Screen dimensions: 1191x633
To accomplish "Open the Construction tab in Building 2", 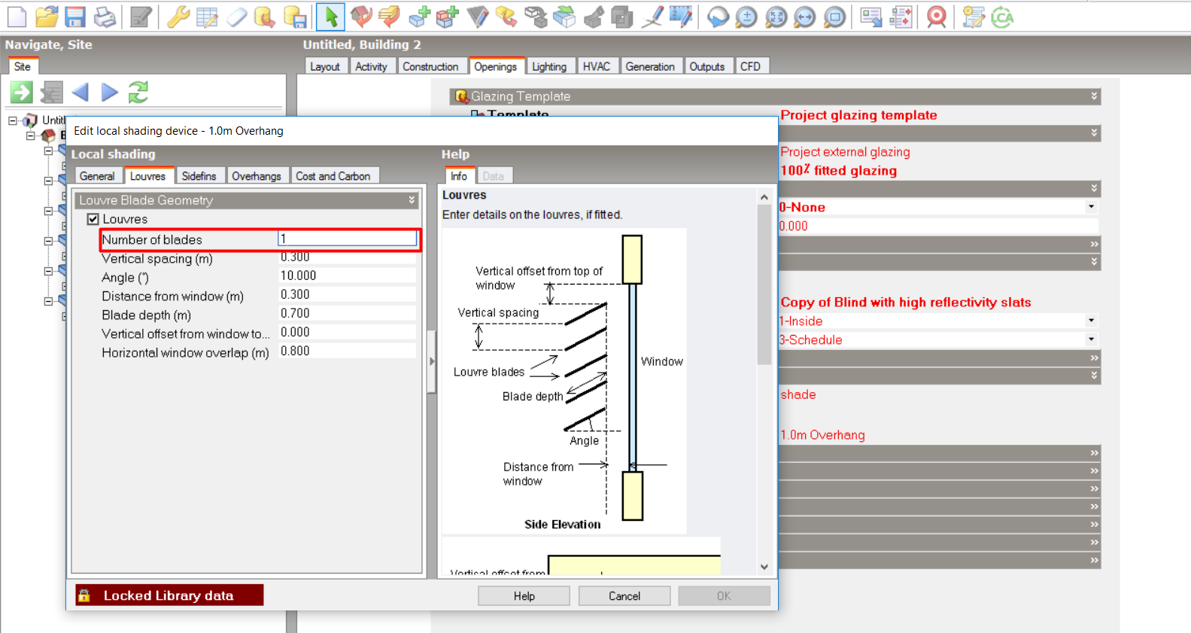I will coord(430,66).
